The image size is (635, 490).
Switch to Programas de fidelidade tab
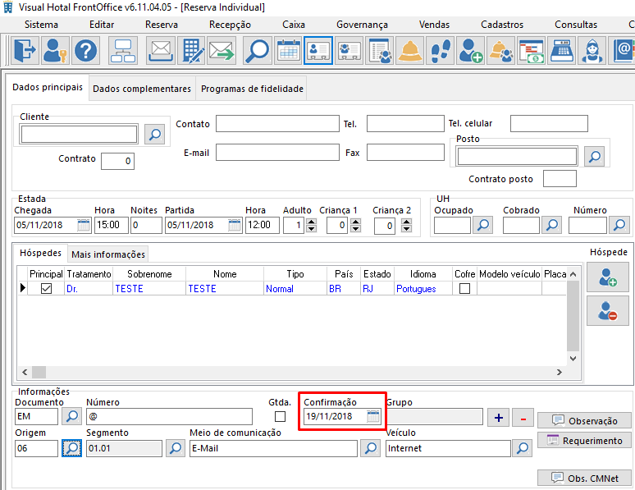[252, 89]
